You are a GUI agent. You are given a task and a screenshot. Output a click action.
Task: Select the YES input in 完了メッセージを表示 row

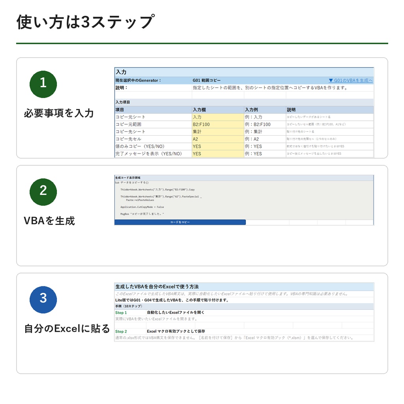(x=218, y=154)
